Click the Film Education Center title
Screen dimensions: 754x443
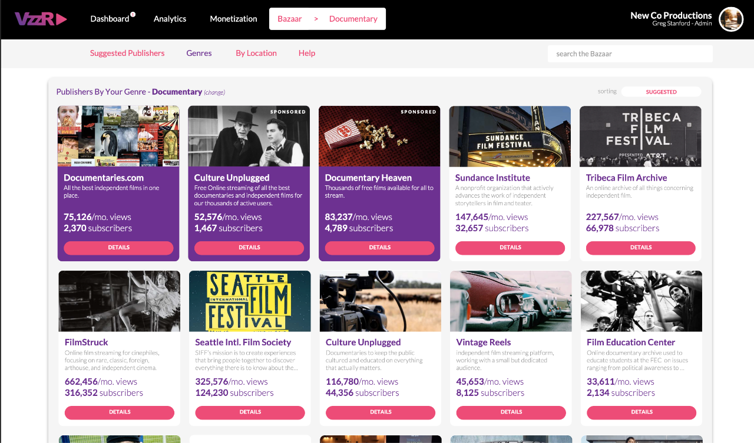coord(631,342)
